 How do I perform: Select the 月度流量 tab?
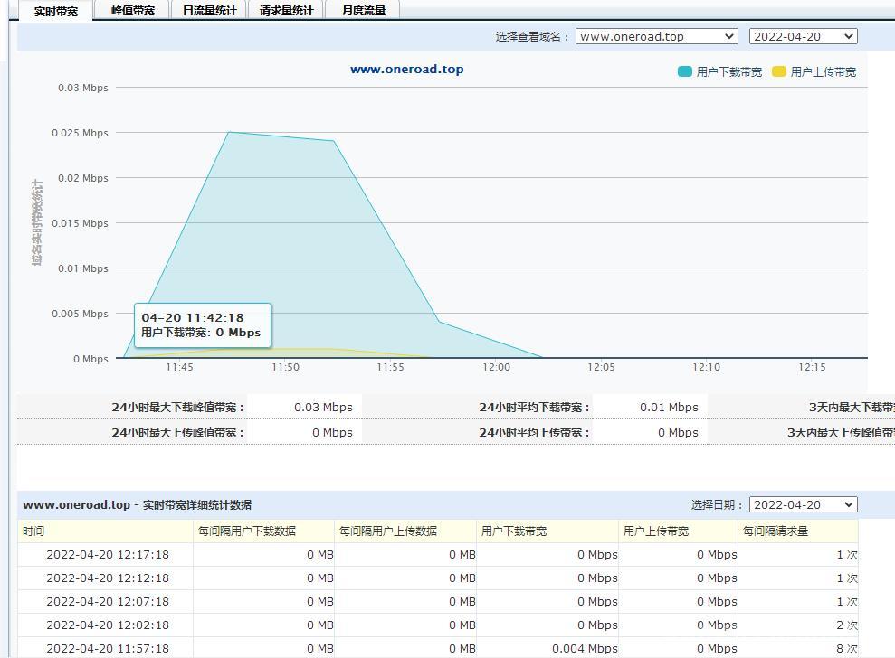[x=364, y=11]
